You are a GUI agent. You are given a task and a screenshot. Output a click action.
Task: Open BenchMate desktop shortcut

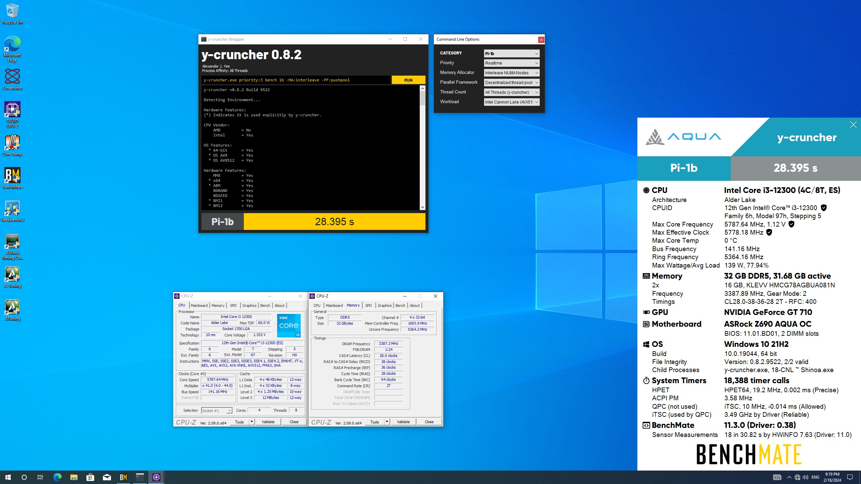[12, 178]
